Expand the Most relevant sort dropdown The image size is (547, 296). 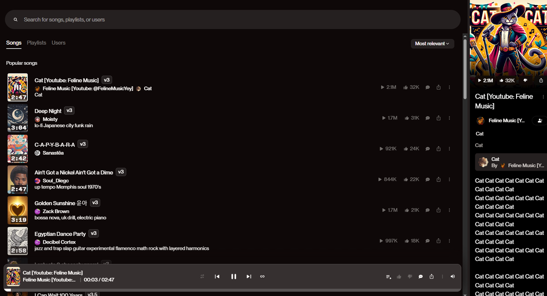coord(432,43)
